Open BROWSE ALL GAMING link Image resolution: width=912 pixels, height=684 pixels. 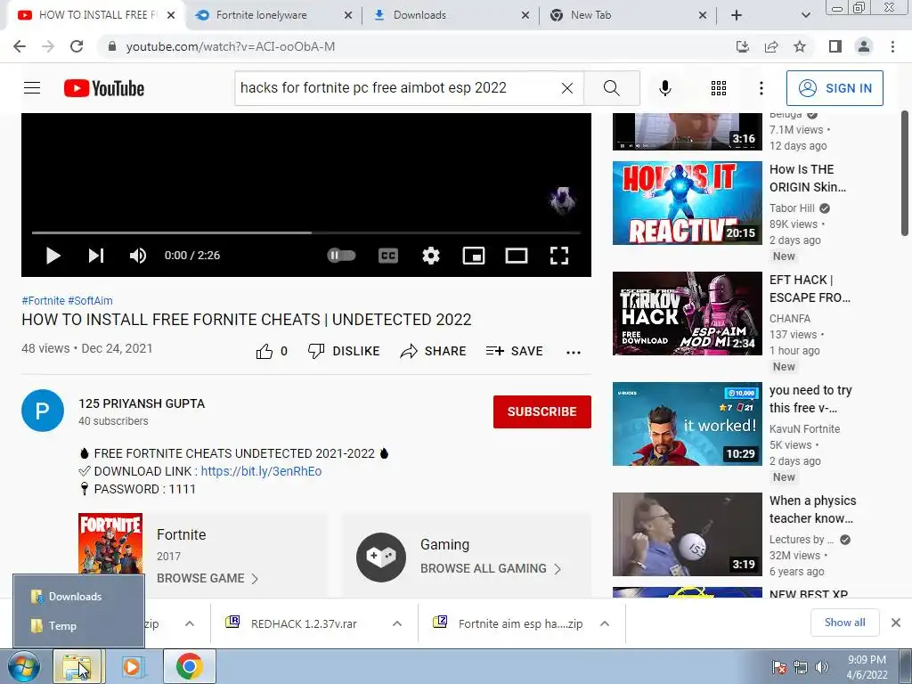click(x=491, y=568)
